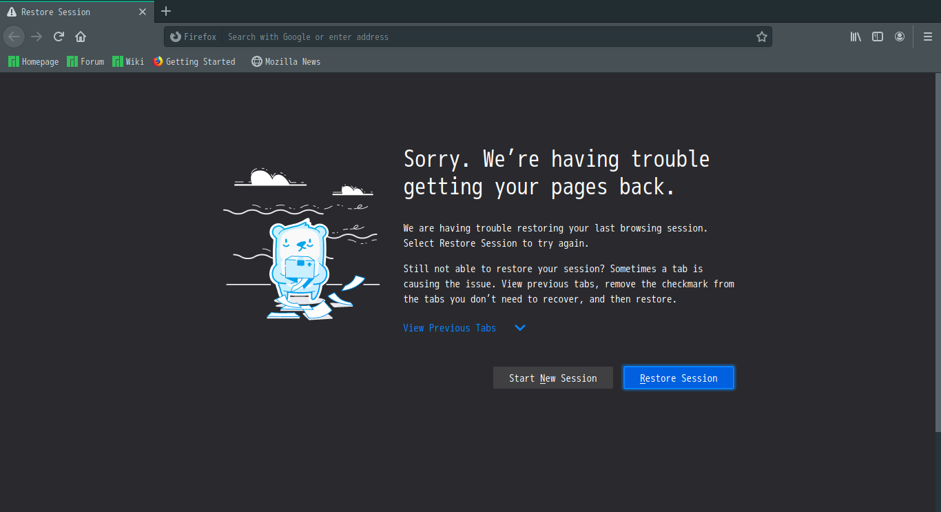The image size is (941, 512).
Task: Open the Firefox home page
Action: [x=81, y=37]
